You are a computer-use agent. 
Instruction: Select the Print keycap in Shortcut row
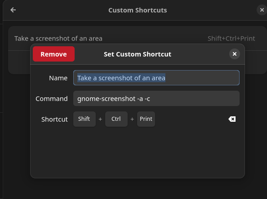146,119
